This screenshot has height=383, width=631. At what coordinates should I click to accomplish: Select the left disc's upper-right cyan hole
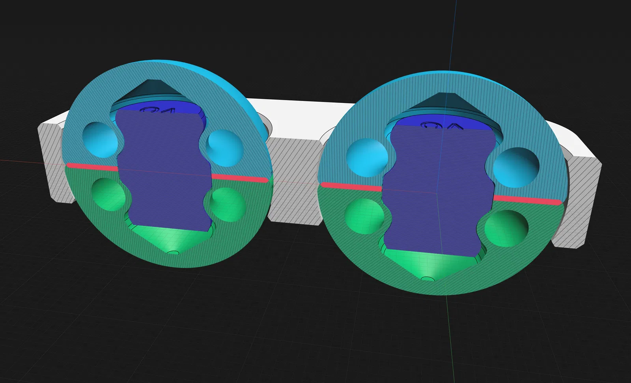[x=225, y=147]
